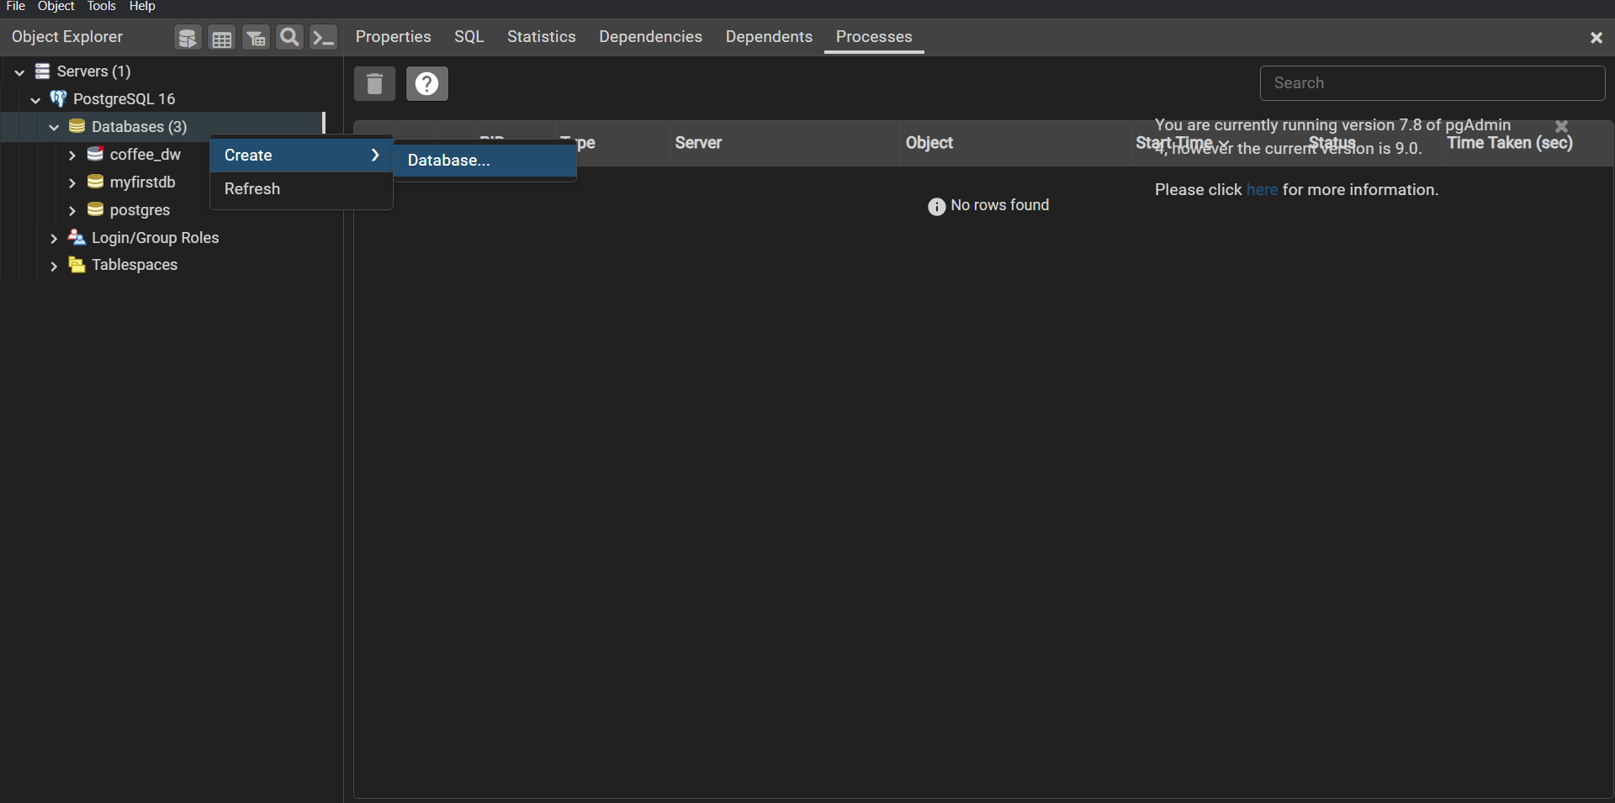Open the Query Tool toolbar icon
Screen dimensions: 1615x803
point(188,38)
